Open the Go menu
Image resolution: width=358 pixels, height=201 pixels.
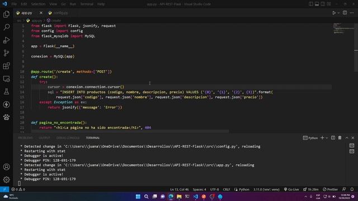coord(63,4)
